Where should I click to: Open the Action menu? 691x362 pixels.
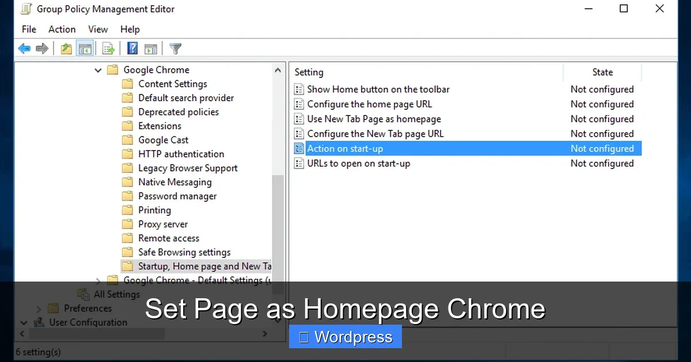tap(62, 29)
